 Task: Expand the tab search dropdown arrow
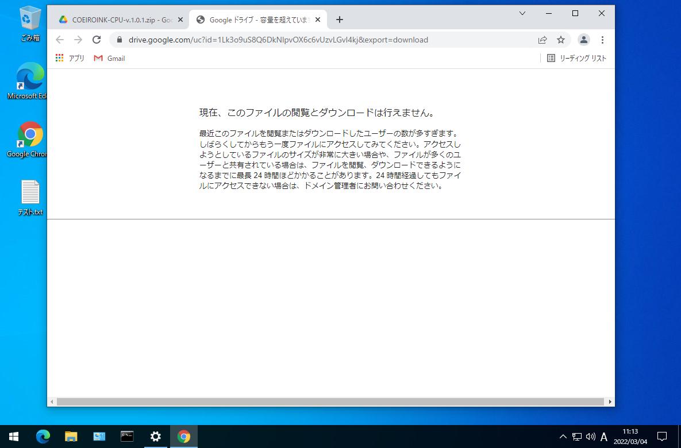522,13
